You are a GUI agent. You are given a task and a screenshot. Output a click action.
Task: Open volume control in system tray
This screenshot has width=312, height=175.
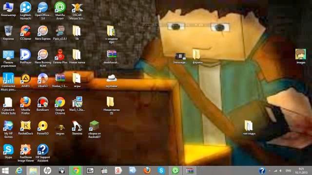[281, 171]
